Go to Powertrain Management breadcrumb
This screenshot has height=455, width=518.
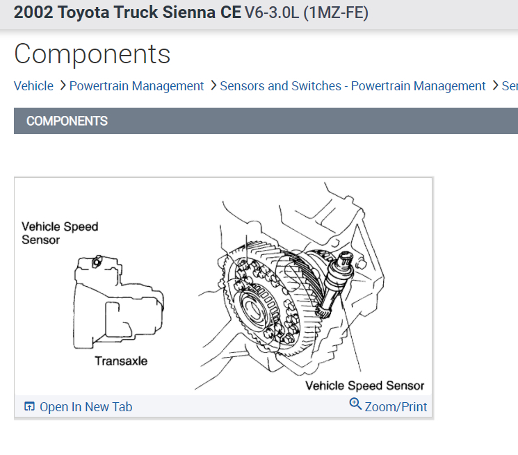(x=136, y=86)
